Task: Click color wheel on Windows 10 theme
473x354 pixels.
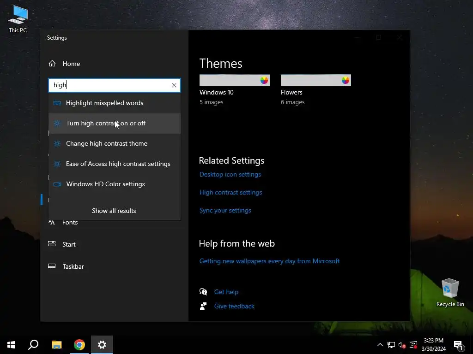Action: pyautogui.click(x=264, y=80)
